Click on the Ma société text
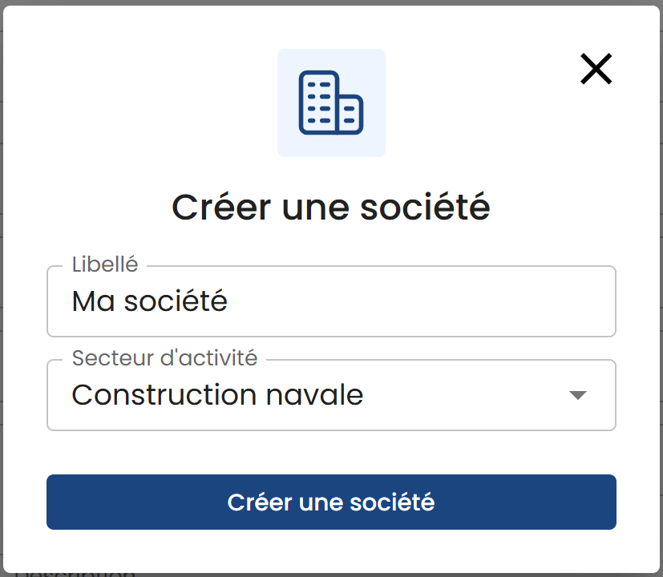 coord(150,302)
